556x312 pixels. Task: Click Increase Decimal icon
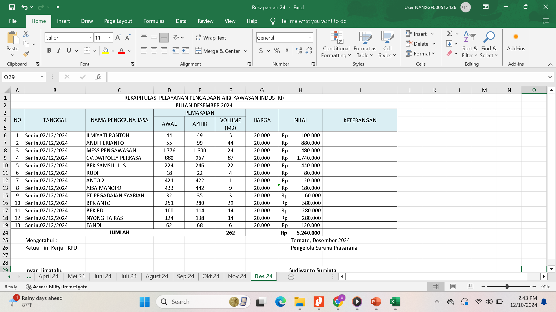[x=299, y=51]
